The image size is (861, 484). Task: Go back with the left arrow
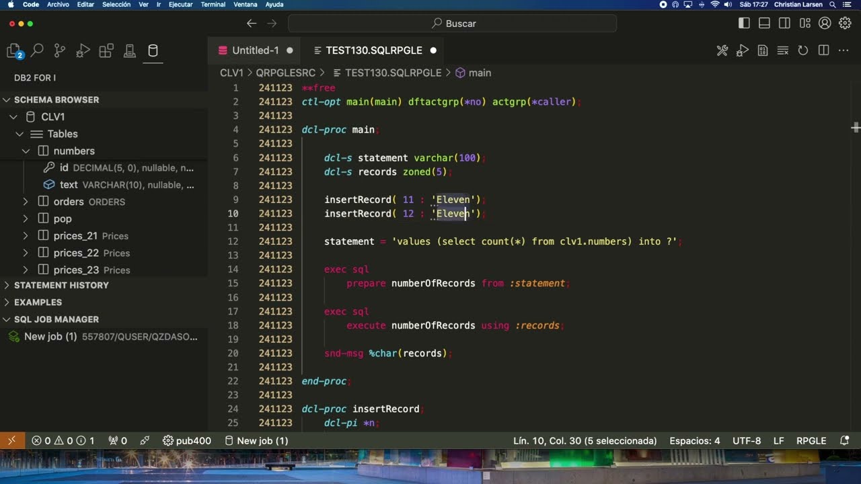[x=252, y=24]
